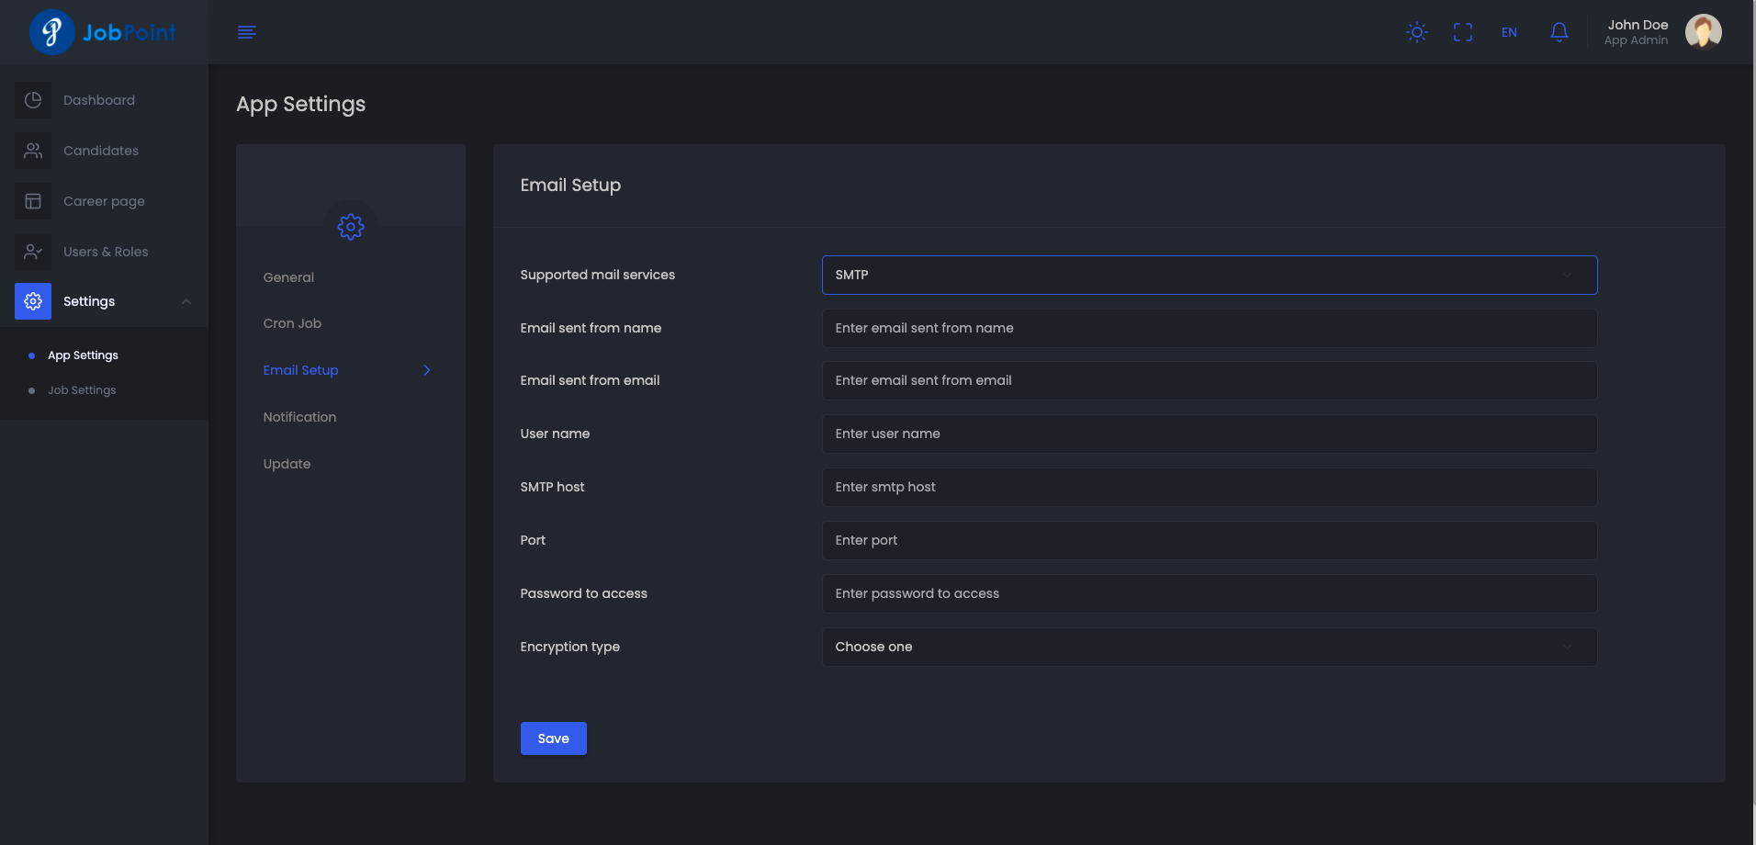This screenshot has height=845, width=1756.
Task: Open Notification settings tab
Action: click(x=299, y=417)
